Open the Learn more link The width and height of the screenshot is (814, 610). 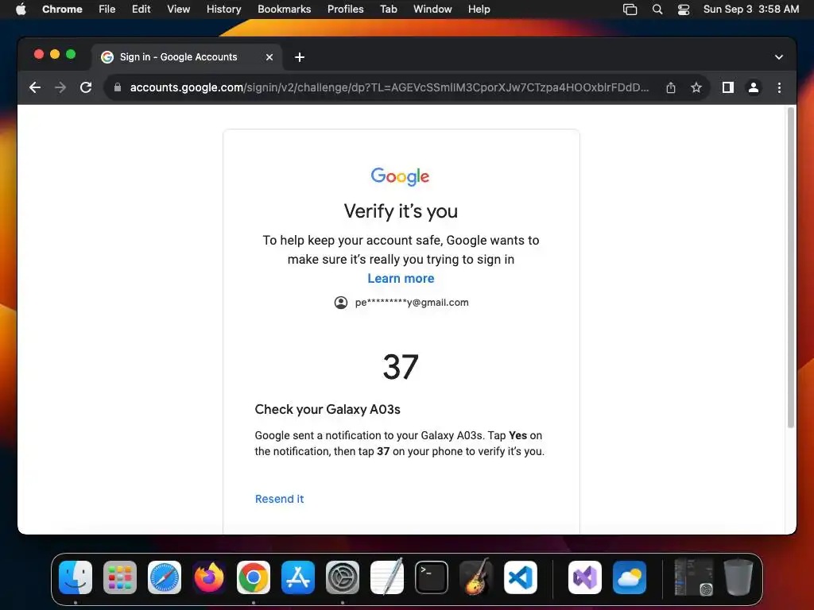click(x=401, y=279)
